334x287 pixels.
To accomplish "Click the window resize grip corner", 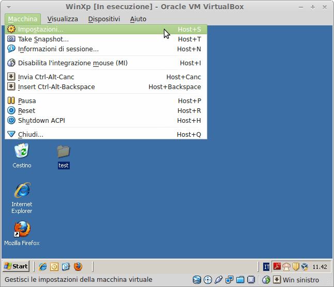I will click(328, 281).
